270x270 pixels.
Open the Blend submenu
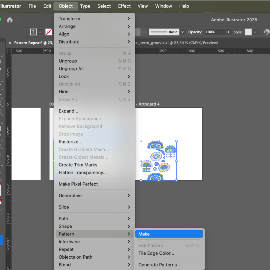coord(94,265)
